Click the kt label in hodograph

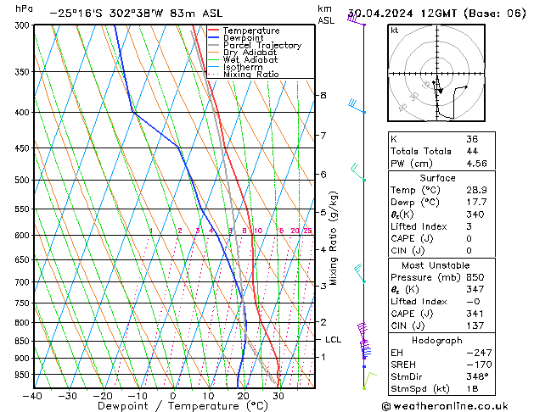[395, 31]
